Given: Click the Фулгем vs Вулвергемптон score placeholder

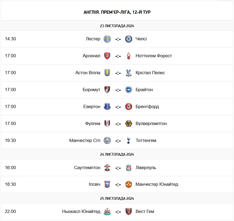Looking at the screenshot, I should (118, 124).
